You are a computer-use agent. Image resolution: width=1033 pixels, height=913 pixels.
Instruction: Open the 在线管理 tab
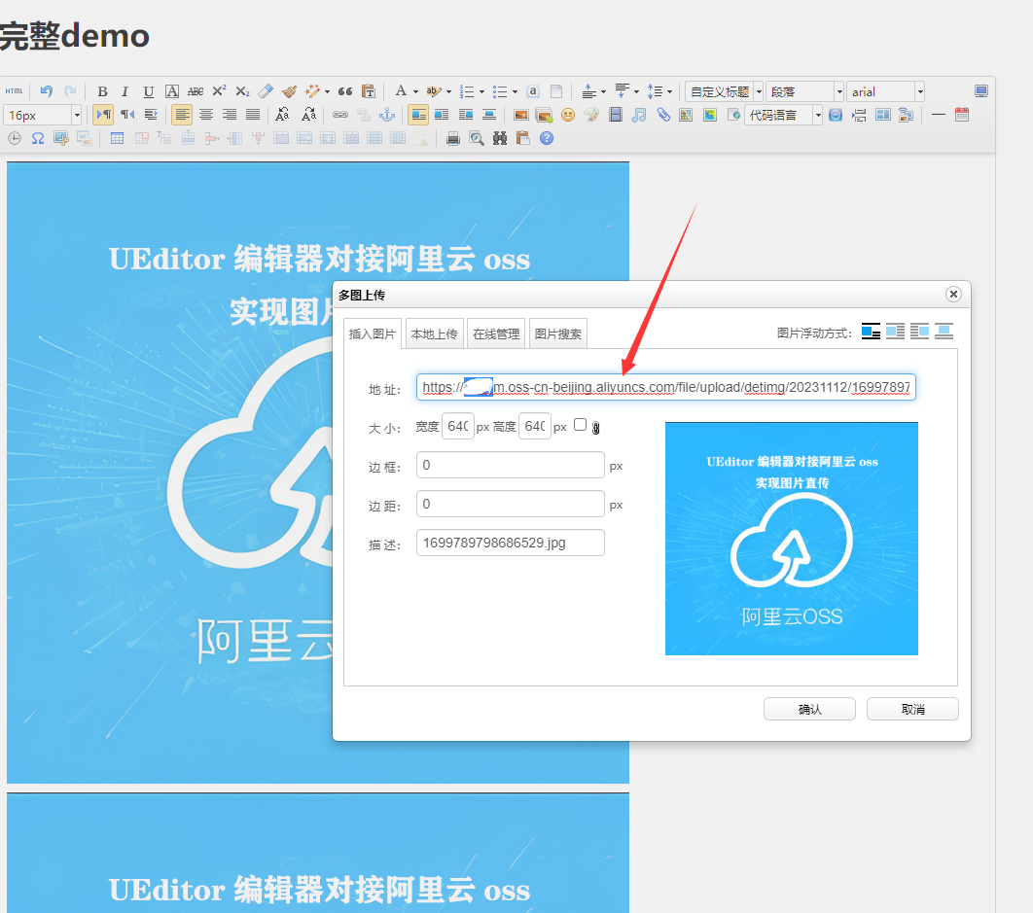click(x=496, y=334)
